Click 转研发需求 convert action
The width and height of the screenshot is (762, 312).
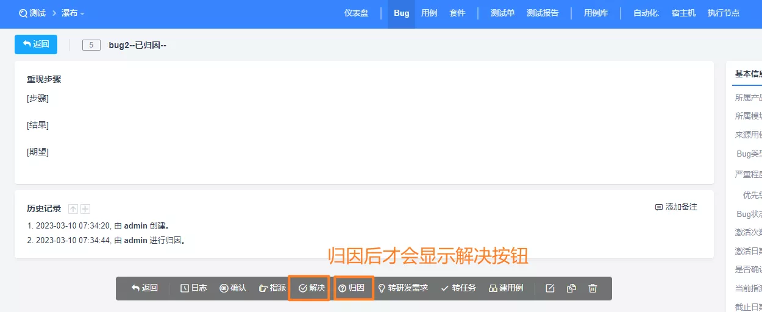pos(403,288)
